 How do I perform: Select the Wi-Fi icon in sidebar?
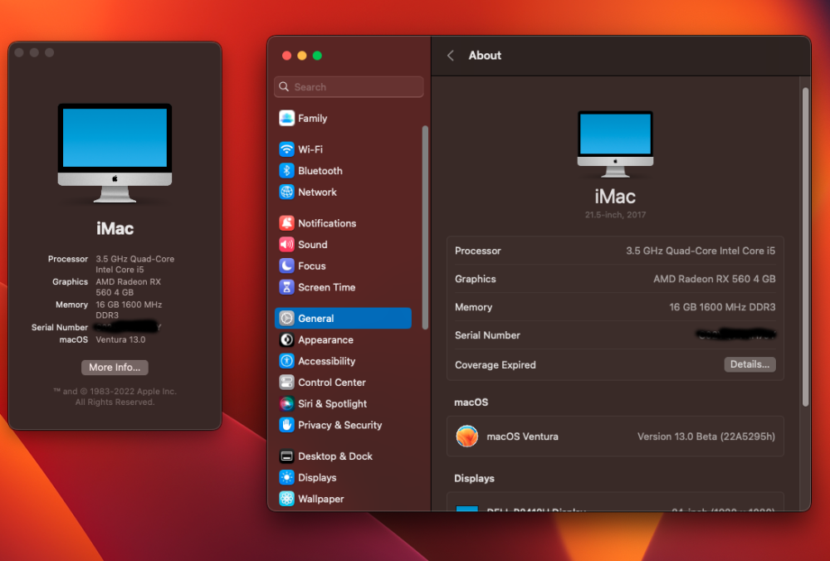click(286, 149)
